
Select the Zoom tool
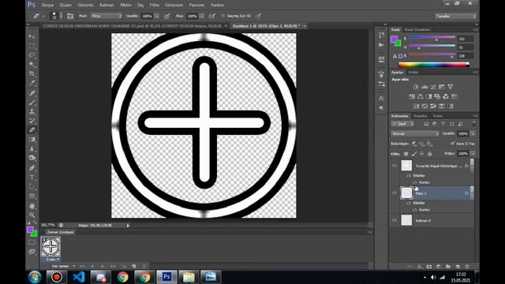[x=32, y=215]
